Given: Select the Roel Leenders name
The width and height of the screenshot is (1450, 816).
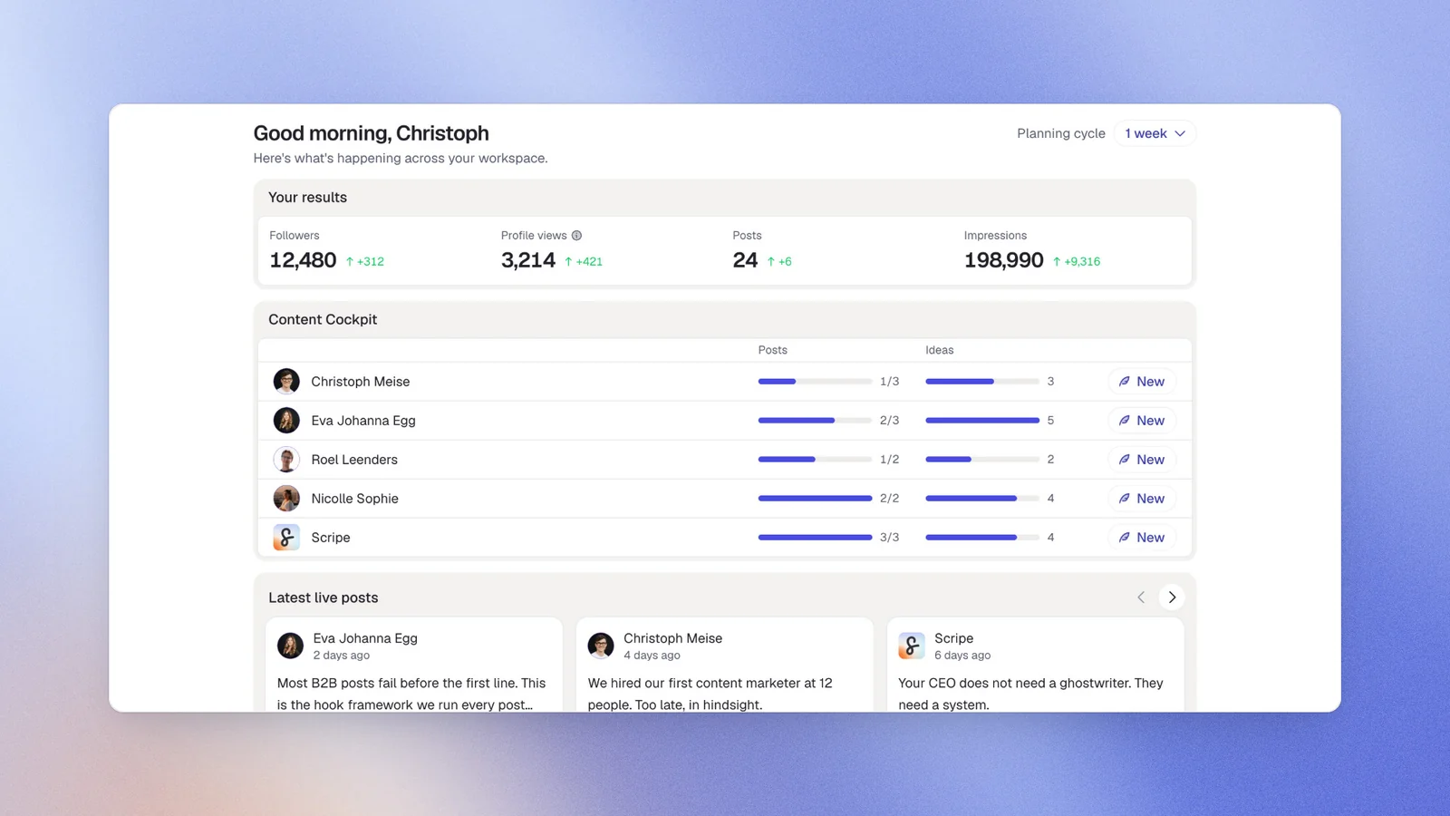Looking at the screenshot, I should point(354,460).
